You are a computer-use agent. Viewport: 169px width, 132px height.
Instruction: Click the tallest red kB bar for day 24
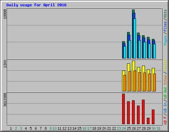pos(123,109)
